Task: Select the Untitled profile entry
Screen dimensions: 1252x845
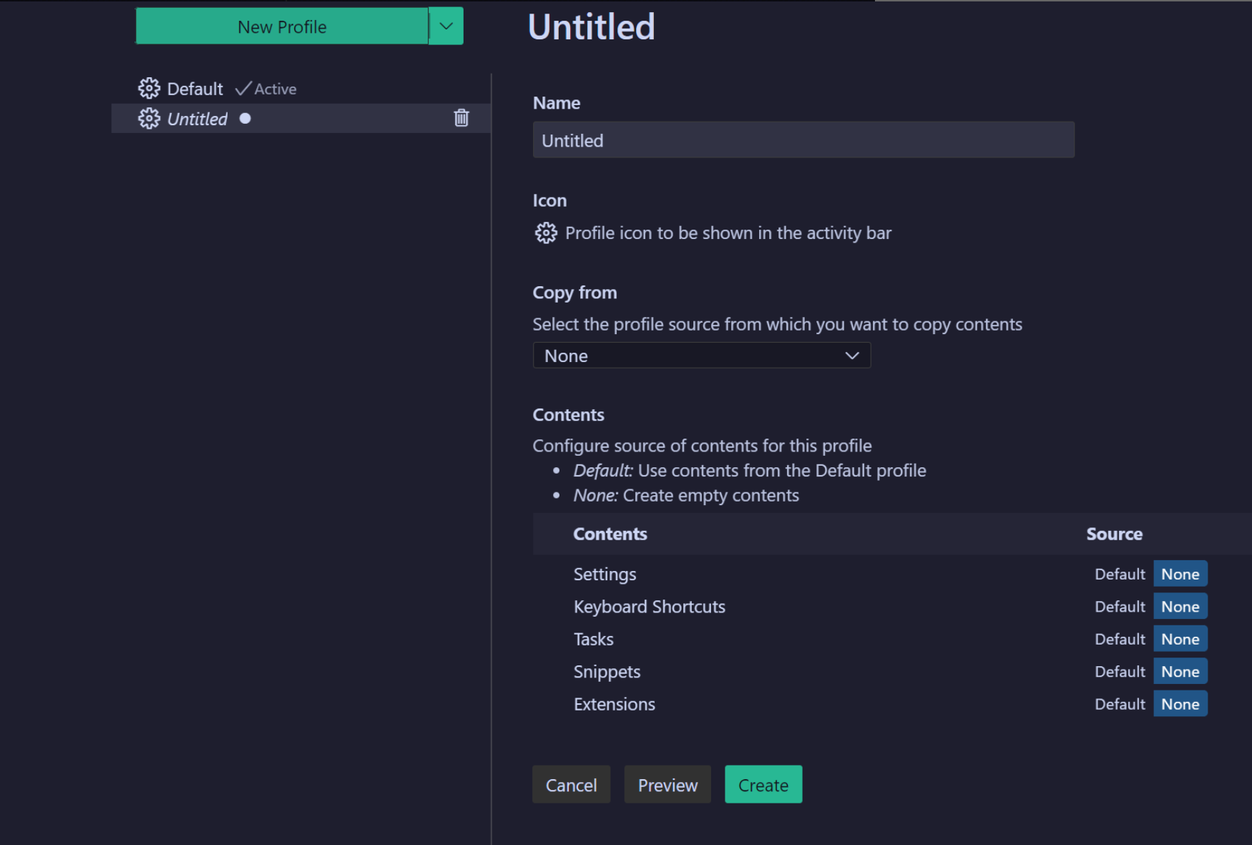Action: (x=197, y=119)
